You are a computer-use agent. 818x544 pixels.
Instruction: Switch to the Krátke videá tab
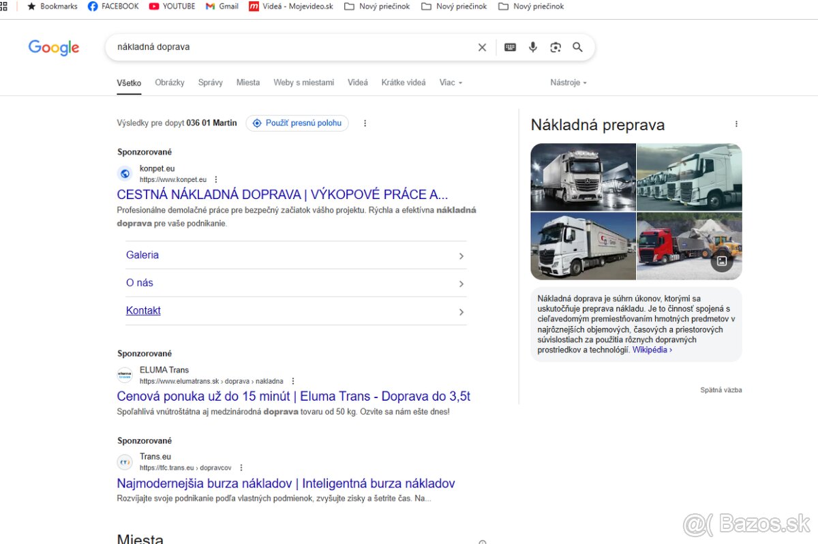click(x=404, y=82)
